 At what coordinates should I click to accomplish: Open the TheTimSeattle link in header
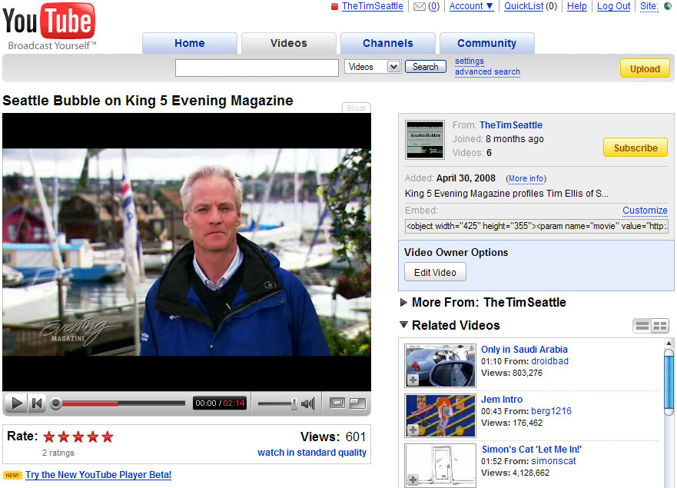[x=373, y=6]
